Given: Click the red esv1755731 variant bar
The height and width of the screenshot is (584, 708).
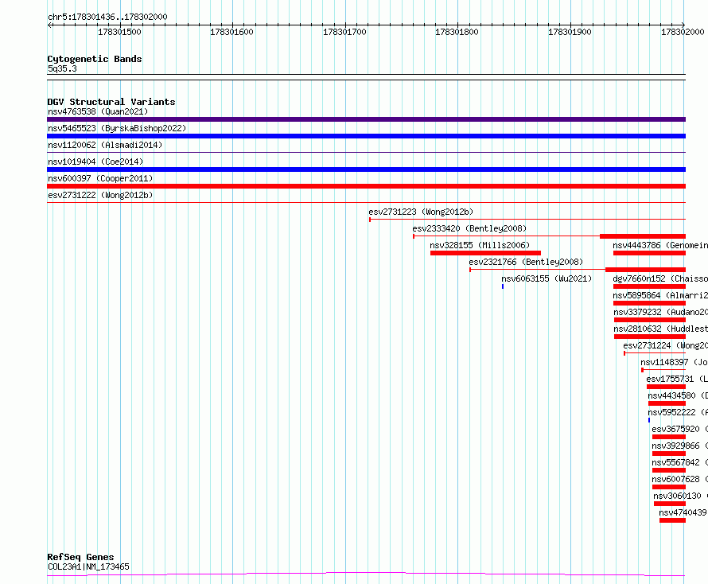Looking at the screenshot, I should click(666, 387).
